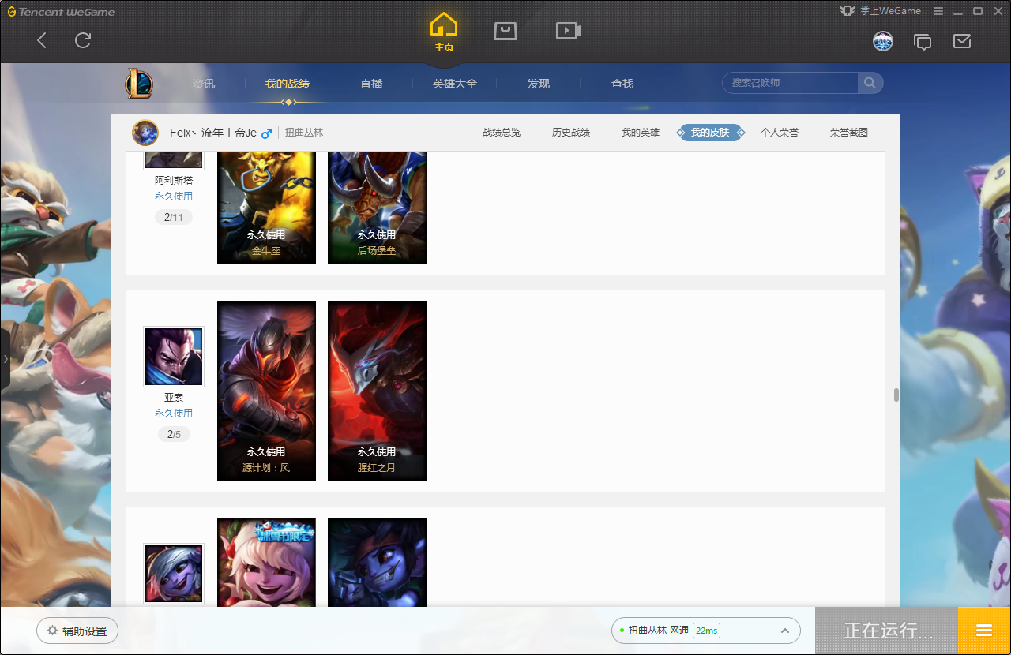
Task: Open the 腥红之月 skin card
Action: 377,391
